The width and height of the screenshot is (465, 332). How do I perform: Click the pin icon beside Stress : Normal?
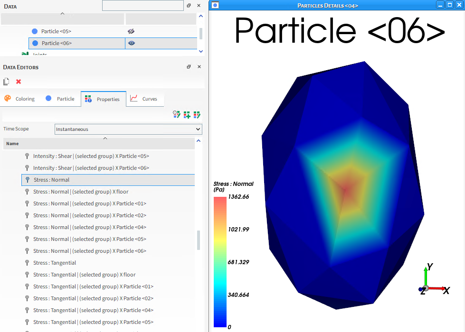(27, 180)
